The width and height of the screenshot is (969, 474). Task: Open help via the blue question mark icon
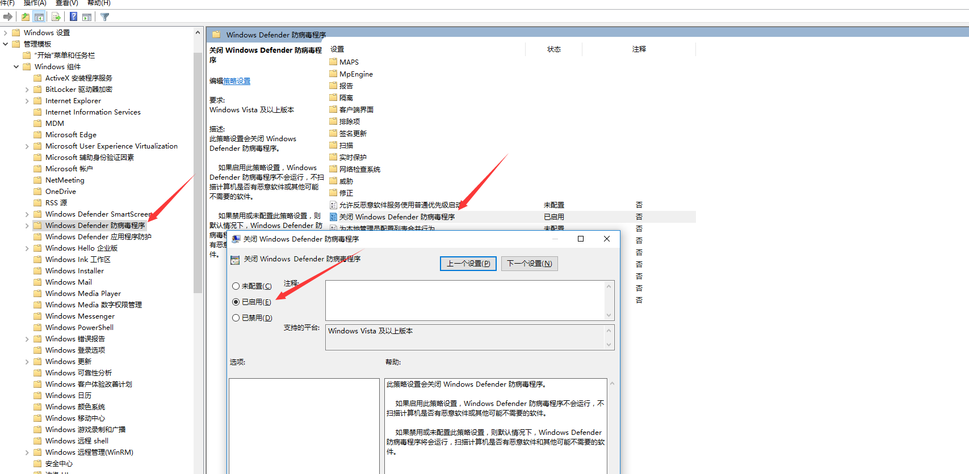pyautogui.click(x=73, y=17)
